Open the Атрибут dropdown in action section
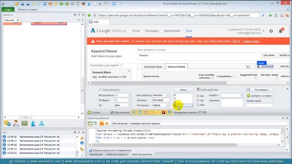This screenshot has height=164, width=292. (x=241, y=95)
